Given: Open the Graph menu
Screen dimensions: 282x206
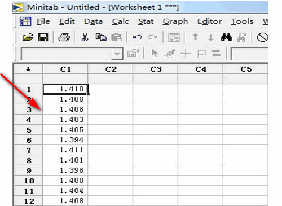Looking at the screenshot, I should 175,21.
